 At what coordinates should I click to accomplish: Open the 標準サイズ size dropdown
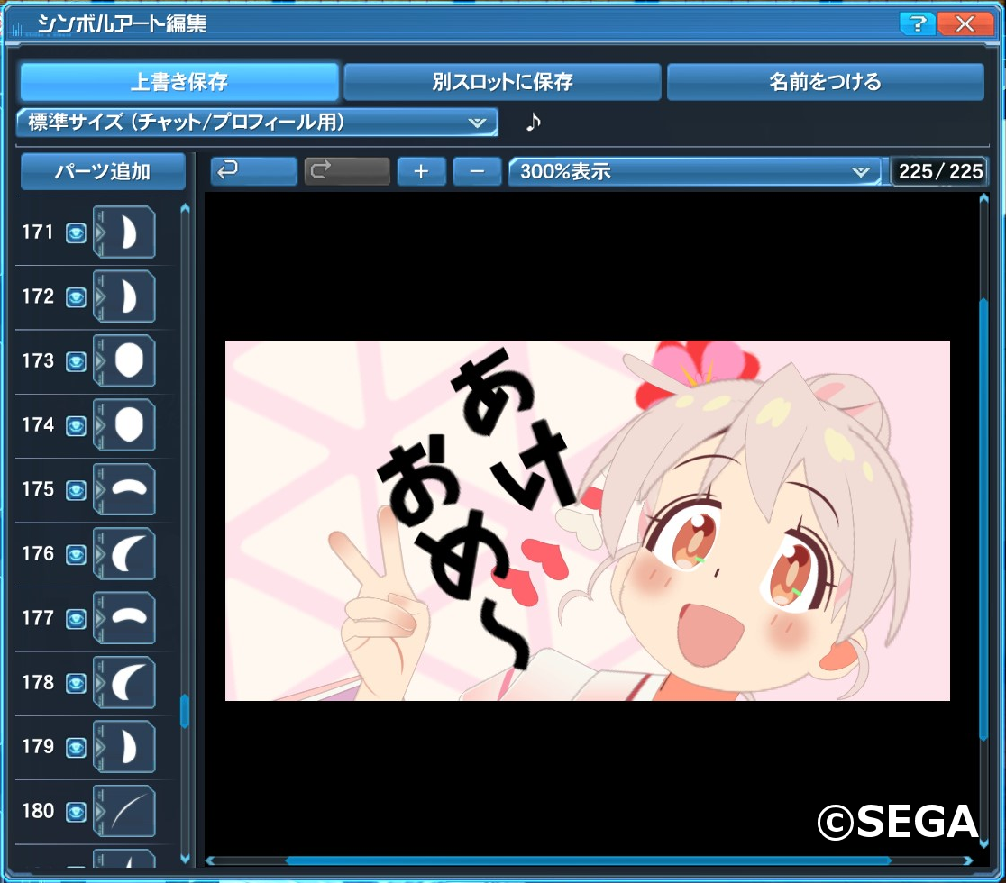(x=257, y=122)
